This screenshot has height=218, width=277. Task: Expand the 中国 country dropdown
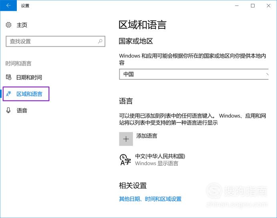[x=194, y=74]
